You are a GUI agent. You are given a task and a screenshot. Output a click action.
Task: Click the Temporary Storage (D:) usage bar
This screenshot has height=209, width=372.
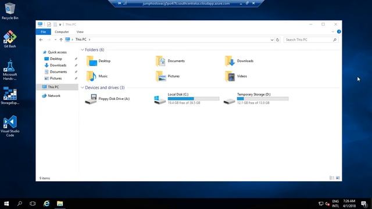263,99
